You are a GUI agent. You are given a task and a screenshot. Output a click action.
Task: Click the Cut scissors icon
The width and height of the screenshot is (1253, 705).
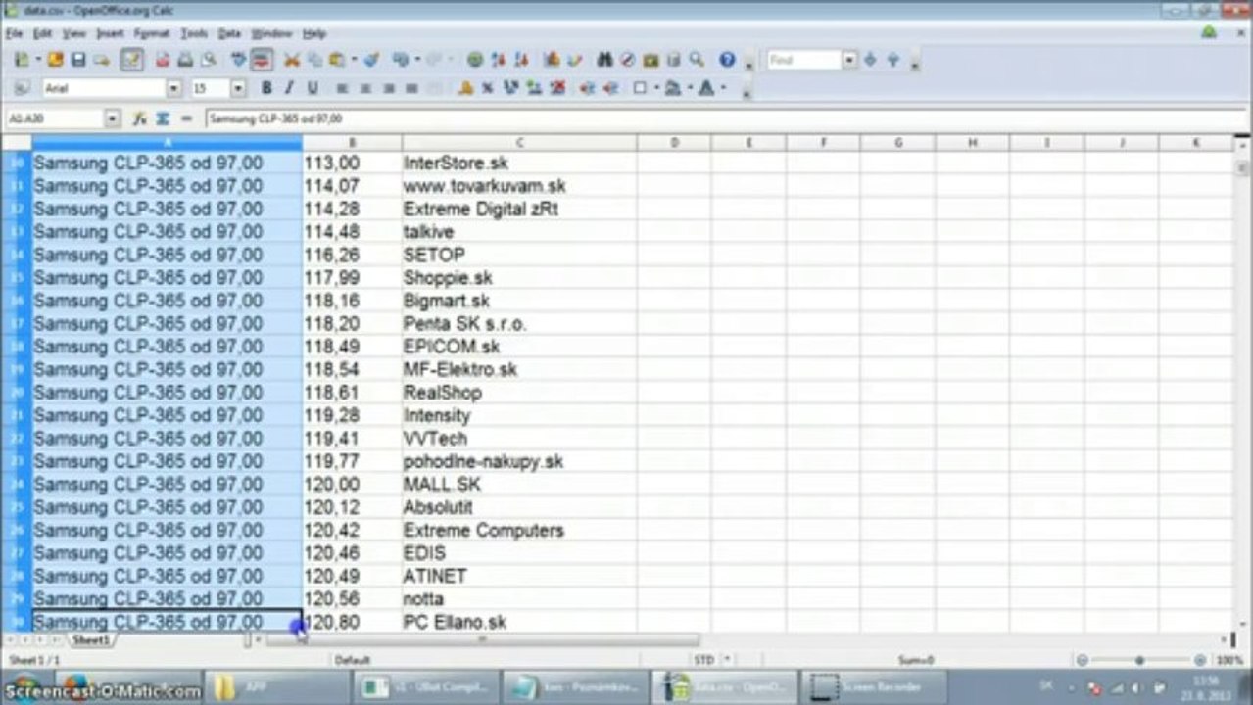(291, 60)
